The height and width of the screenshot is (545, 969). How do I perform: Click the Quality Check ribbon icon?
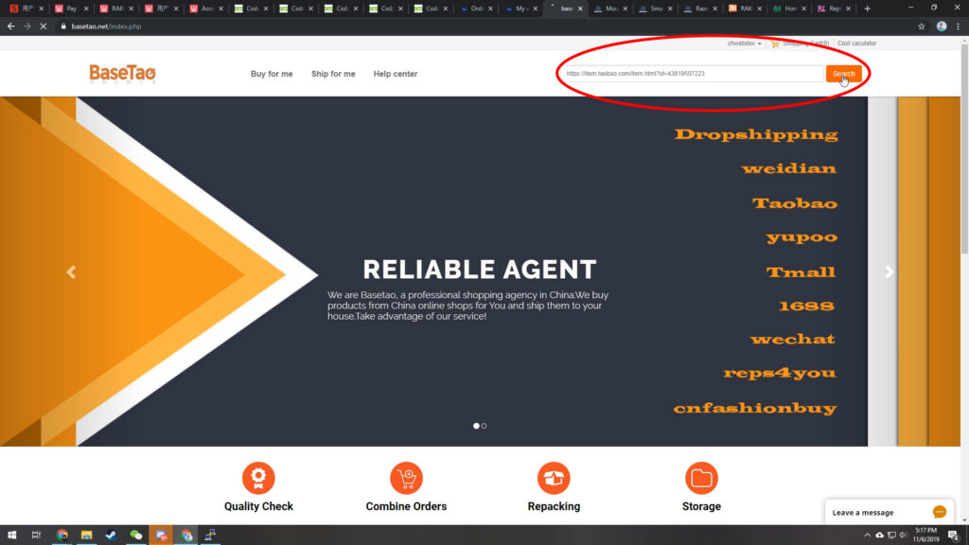click(x=258, y=478)
